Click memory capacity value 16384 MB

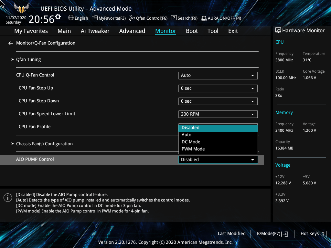284,148
